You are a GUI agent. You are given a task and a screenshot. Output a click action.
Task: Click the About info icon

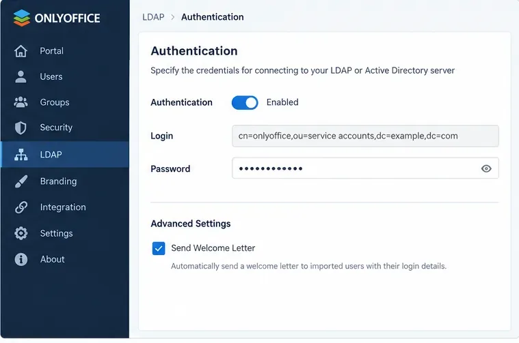pyautogui.click(x=21, y=260)
